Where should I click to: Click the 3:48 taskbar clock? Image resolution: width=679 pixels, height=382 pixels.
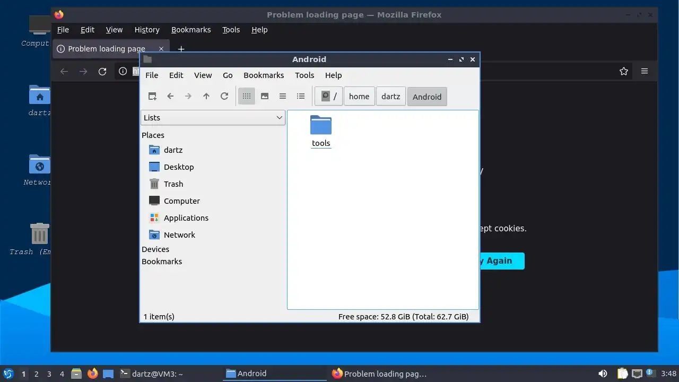669,374
